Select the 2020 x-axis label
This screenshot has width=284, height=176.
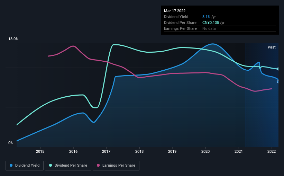(x=205, y=151)
